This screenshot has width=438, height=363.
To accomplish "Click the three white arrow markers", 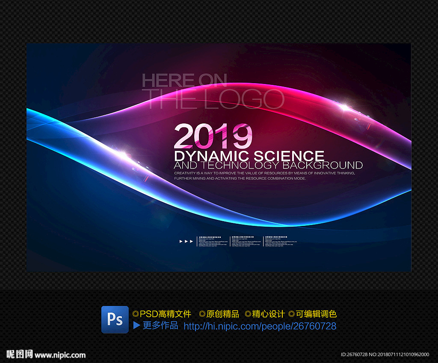I will [x=186, y=241].
